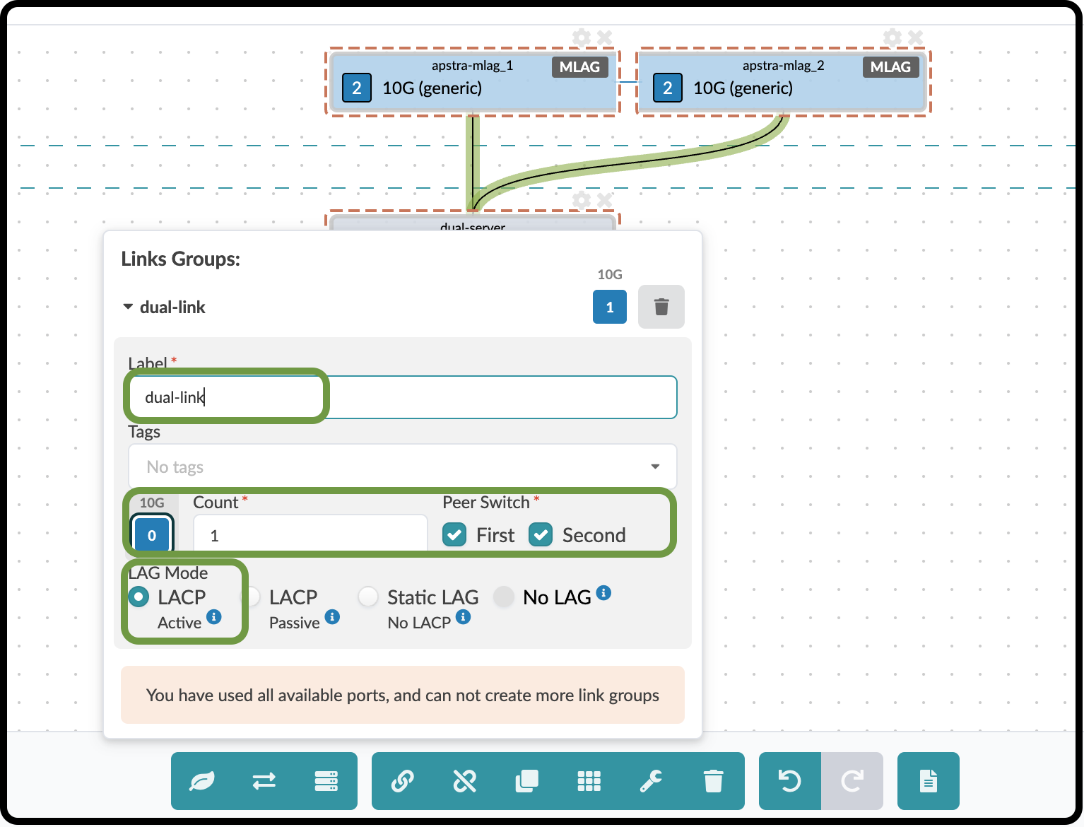Click the trash icon in the bottom toolbar
Image resolution: width=1084 pixels, height=827 pixels.
[714, 781]
